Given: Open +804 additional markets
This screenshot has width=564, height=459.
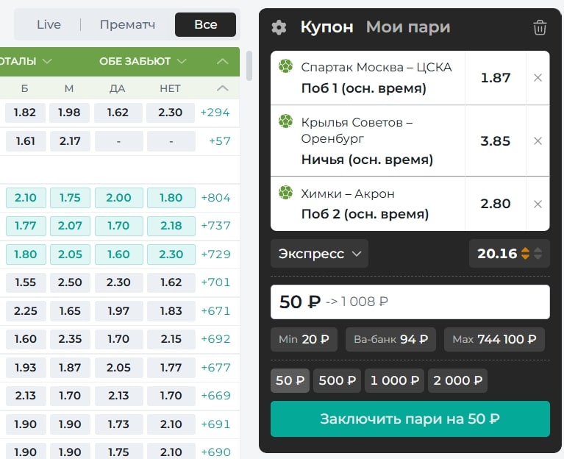Looking at the screenshot, I should pyautogui.click(x=215, y=197).
